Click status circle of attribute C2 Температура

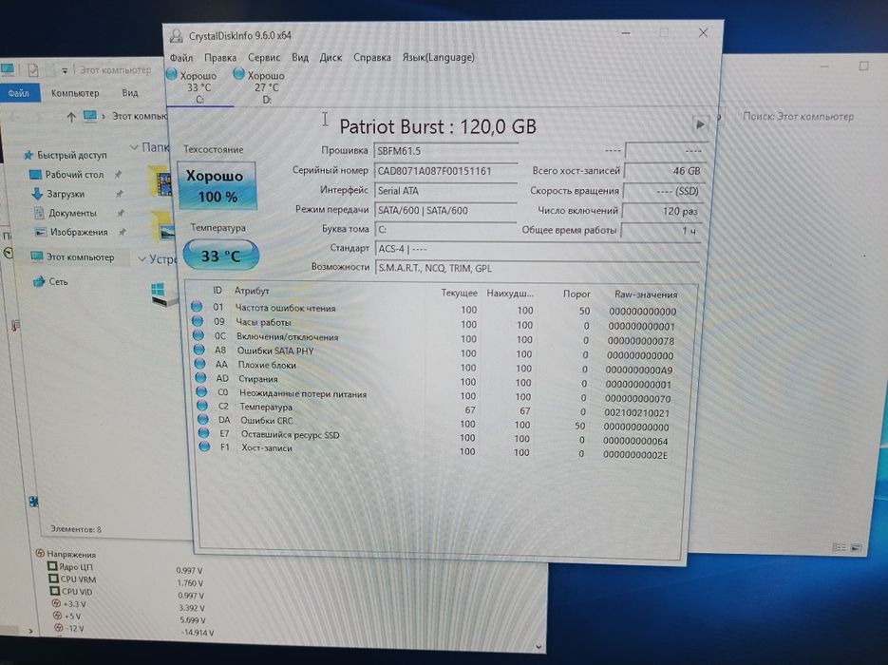point(202,406)
